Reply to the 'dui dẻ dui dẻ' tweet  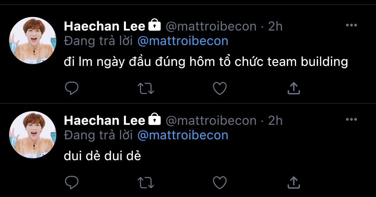point(72,182)
